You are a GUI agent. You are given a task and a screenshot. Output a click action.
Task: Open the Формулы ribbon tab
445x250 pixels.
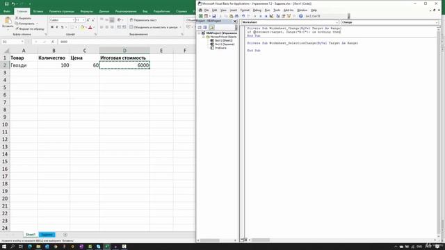[x=86, y=11]
